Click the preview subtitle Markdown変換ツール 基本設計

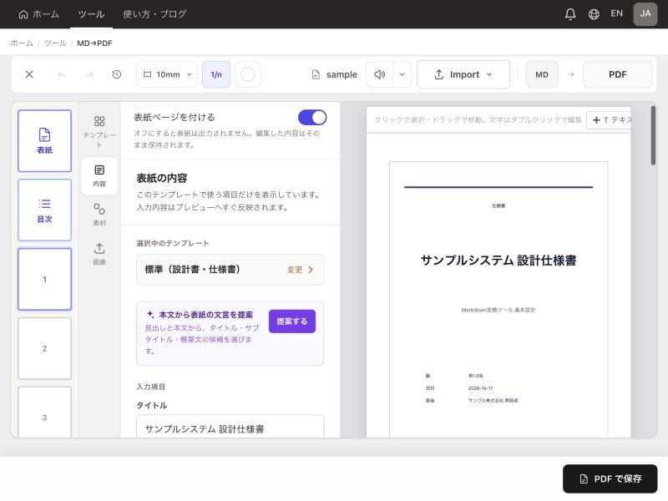pos(498,310)
